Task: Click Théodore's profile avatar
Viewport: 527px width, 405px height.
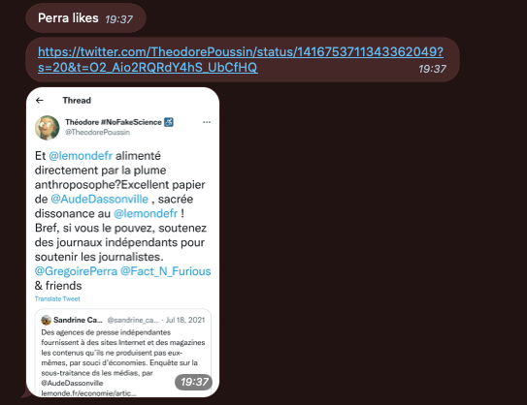Action: pos(47,128)
